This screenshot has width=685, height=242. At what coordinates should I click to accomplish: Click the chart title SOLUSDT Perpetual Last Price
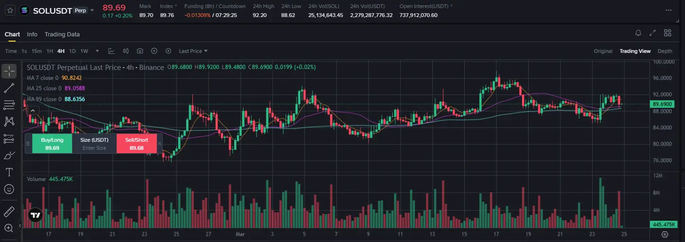coord(74,68)
